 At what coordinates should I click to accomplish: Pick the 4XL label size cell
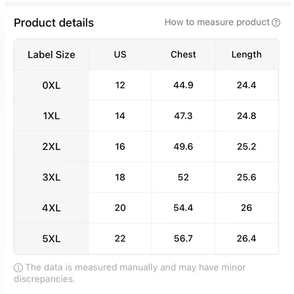pyautogui.click(x=51, y=208)
